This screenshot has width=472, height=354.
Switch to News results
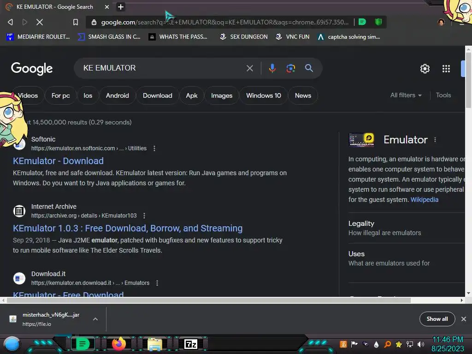coord(303,95)
